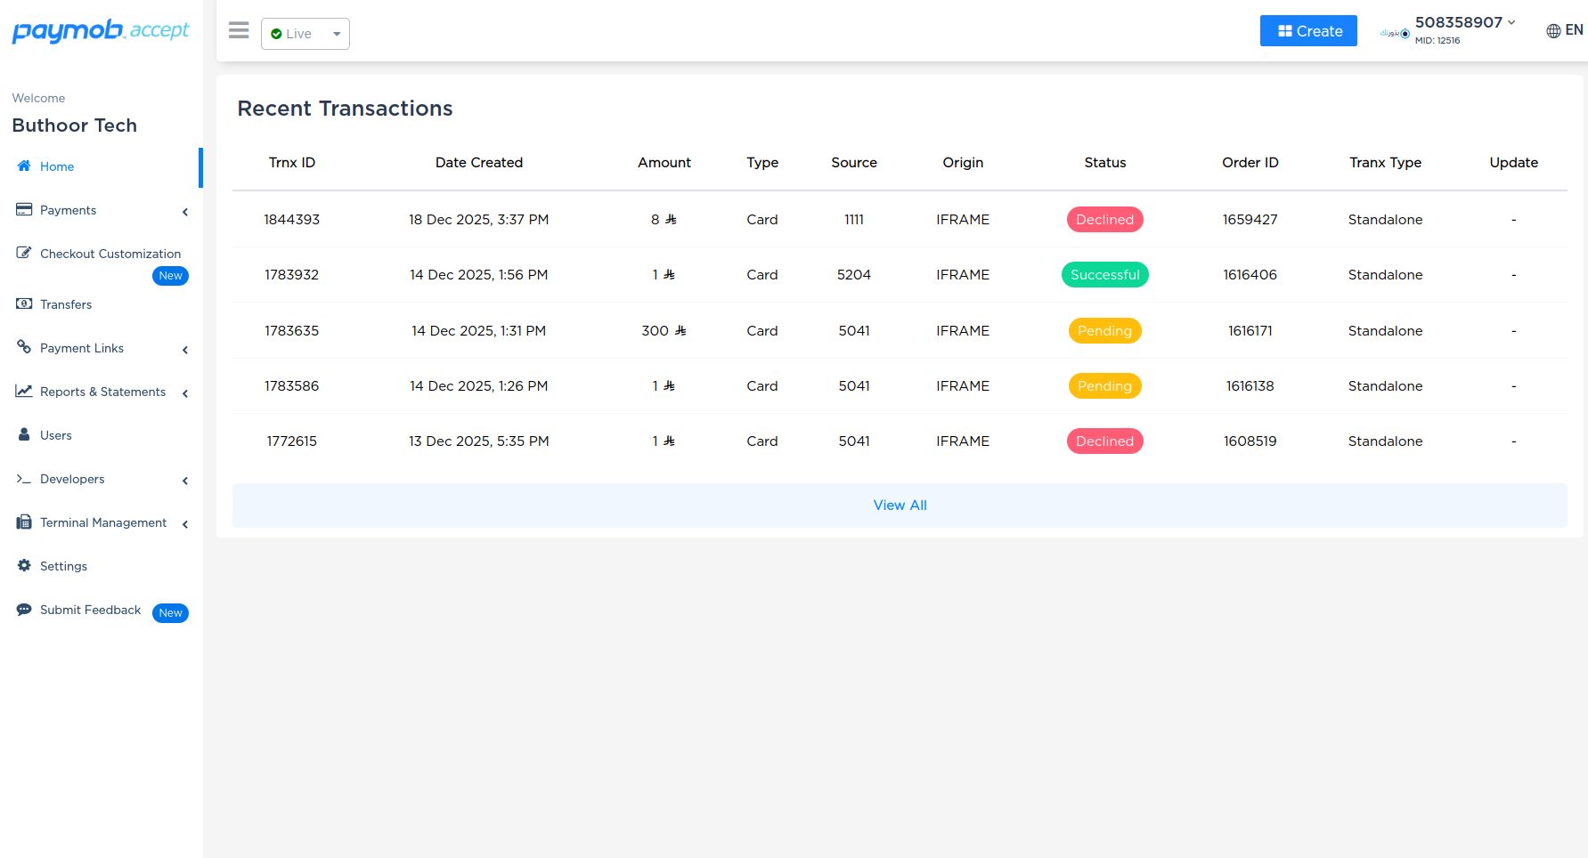Click transaction ID 1844393
This screenshot has width=1588, height=858.
click(x=291, y=220)
